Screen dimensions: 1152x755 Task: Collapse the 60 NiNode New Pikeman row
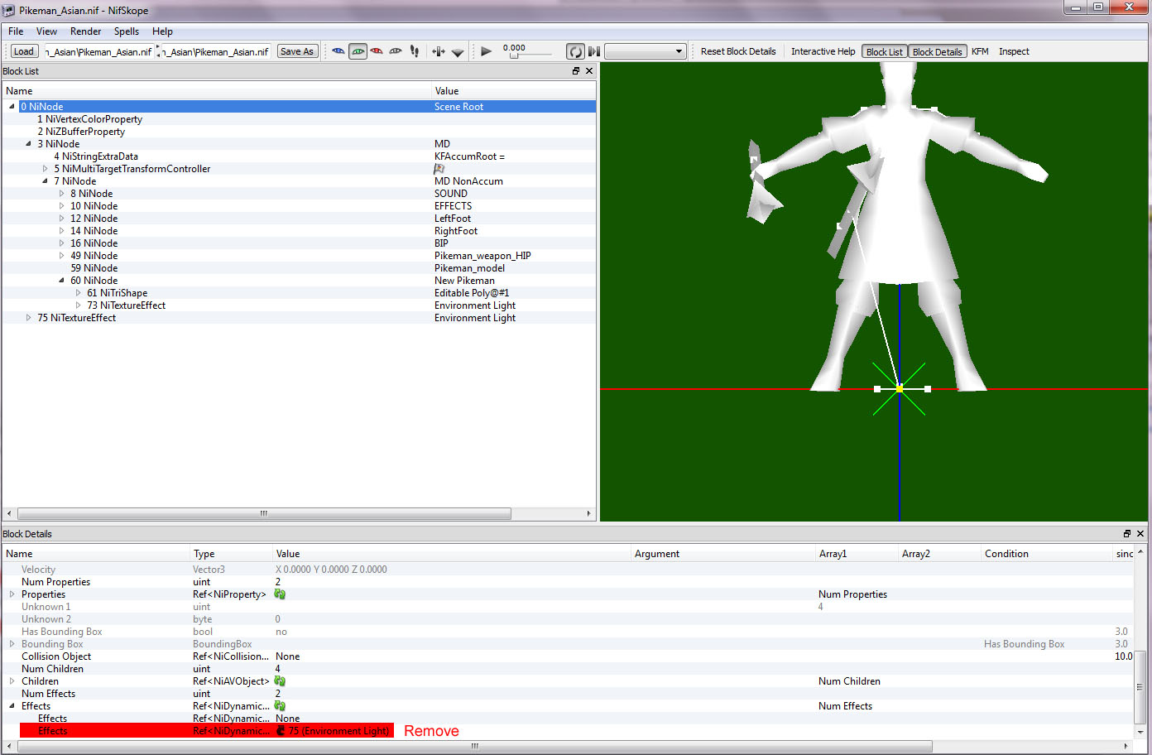[61, 281]
